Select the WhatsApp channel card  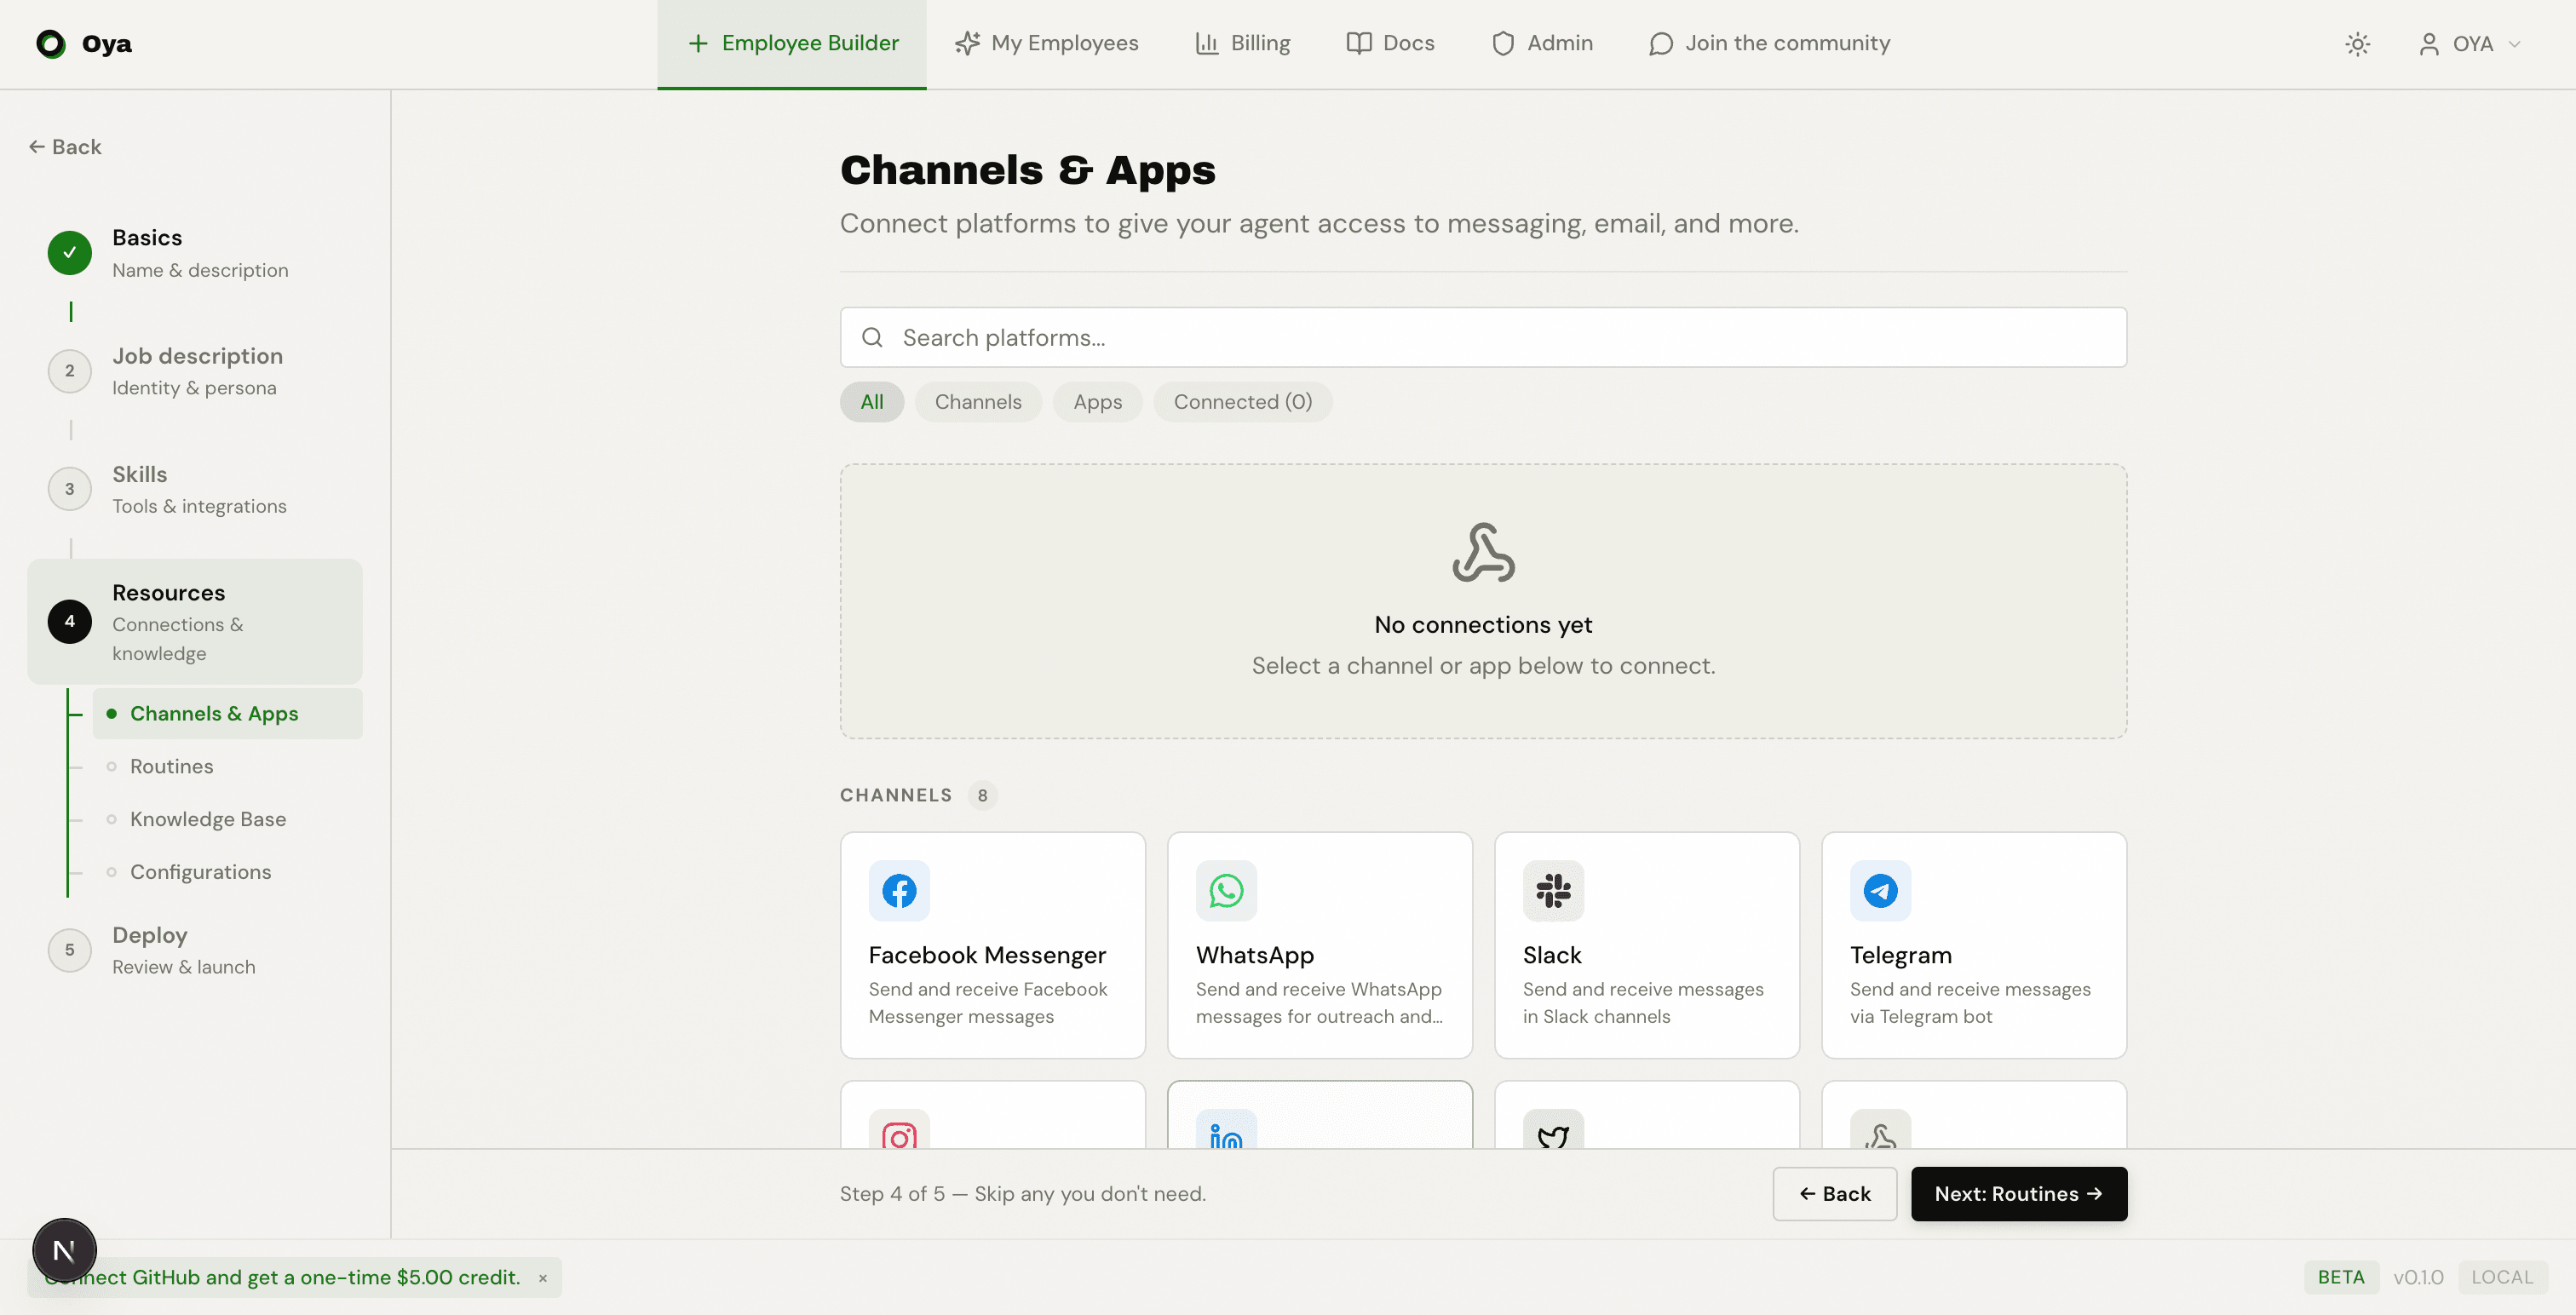tap(1319, 944)
